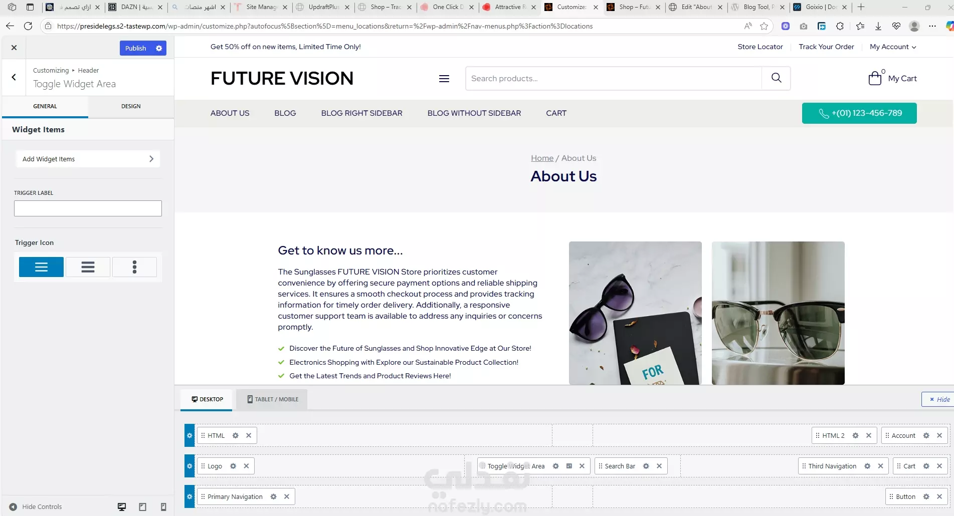Screen dimensions: 954x516
Task: Open settings for the Search Bar item
Action: [646, 466]
